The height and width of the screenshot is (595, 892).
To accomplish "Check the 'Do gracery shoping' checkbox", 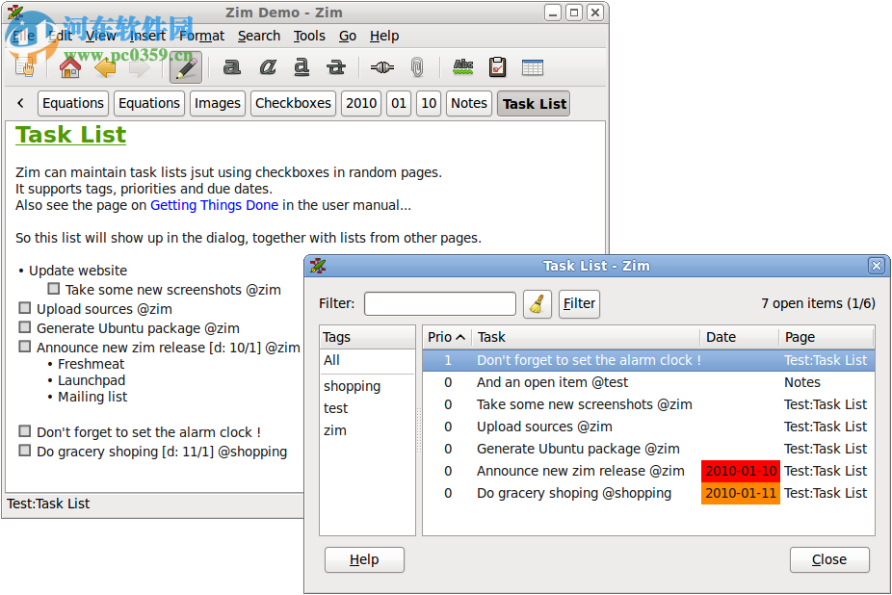I will click(24, 452).
